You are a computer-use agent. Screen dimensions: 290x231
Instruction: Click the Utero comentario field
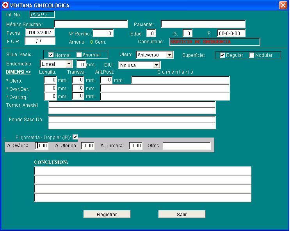coord(180,80)
